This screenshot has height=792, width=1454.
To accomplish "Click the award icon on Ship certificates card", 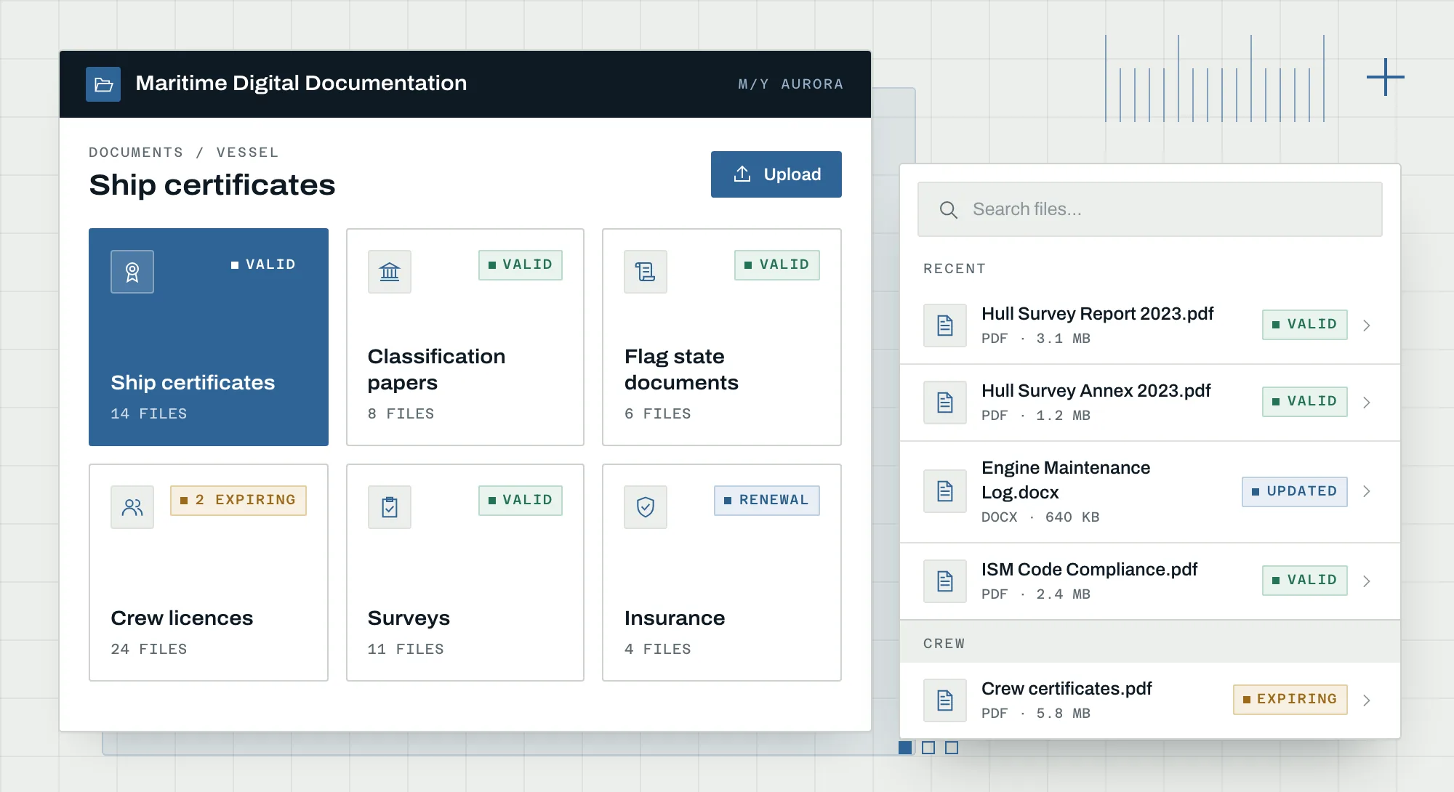I will point(132,272).
